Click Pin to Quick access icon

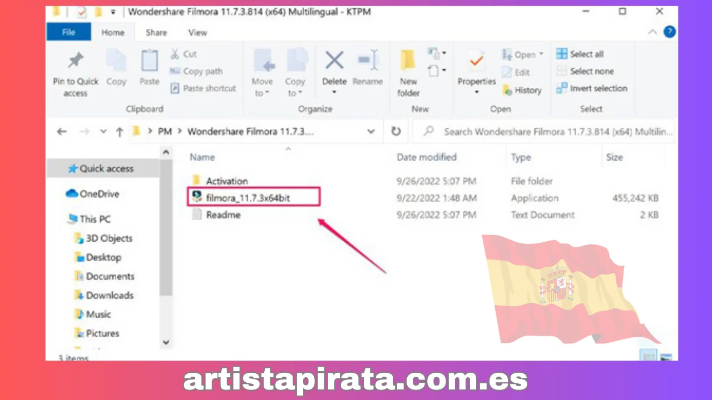click(x=76, y=60)
